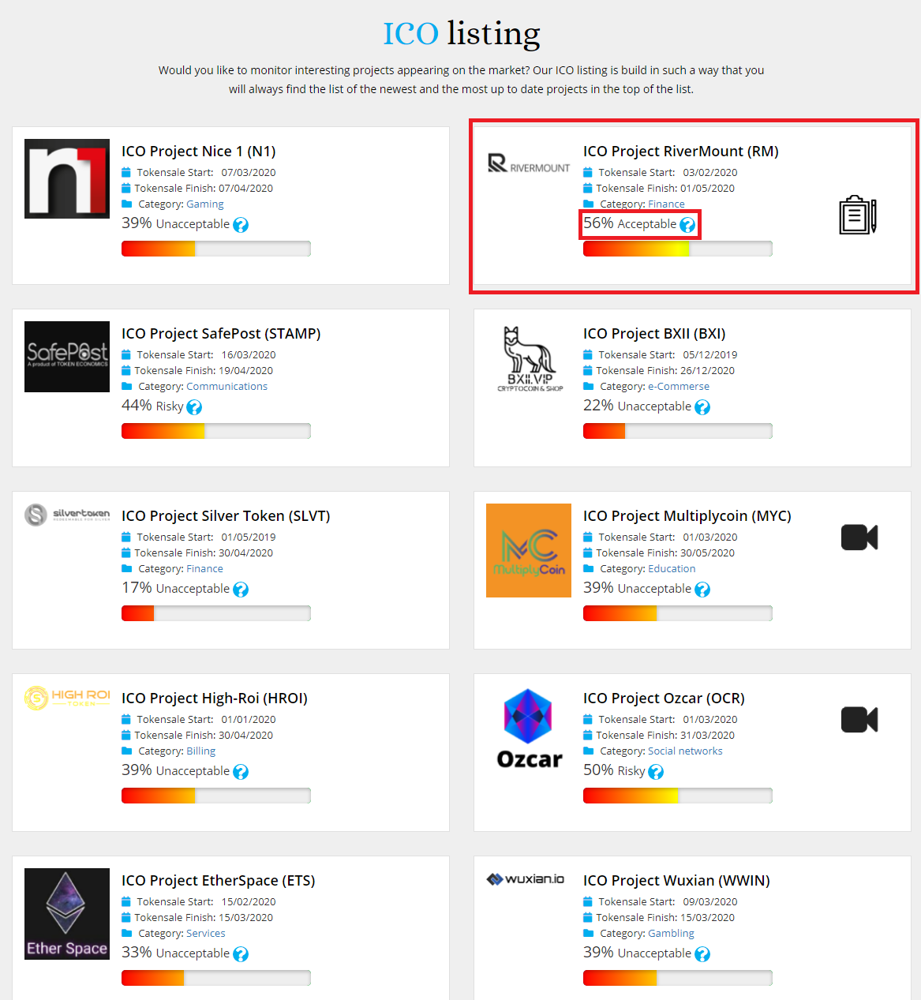Click RiverMount 'Tokensale Finish: 01/05/2020' text
The width and height of the screenshot is (921, 1000).
click(x=665, y=188)
